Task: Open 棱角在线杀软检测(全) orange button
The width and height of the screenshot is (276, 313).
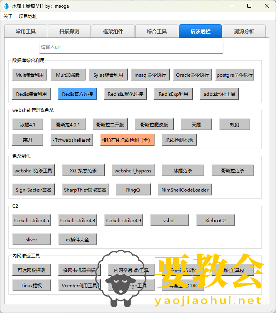Action: click(127, 140)
